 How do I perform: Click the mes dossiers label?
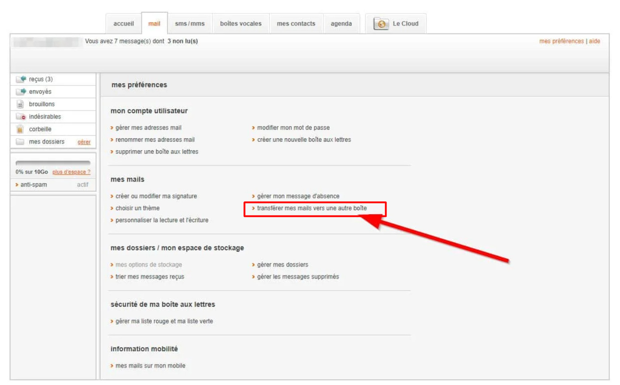[47, 142]
